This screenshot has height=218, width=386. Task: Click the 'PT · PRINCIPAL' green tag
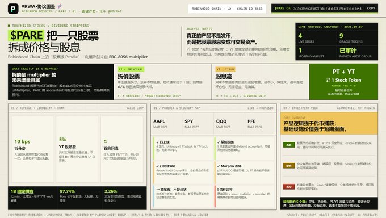(x=131, y=69)
